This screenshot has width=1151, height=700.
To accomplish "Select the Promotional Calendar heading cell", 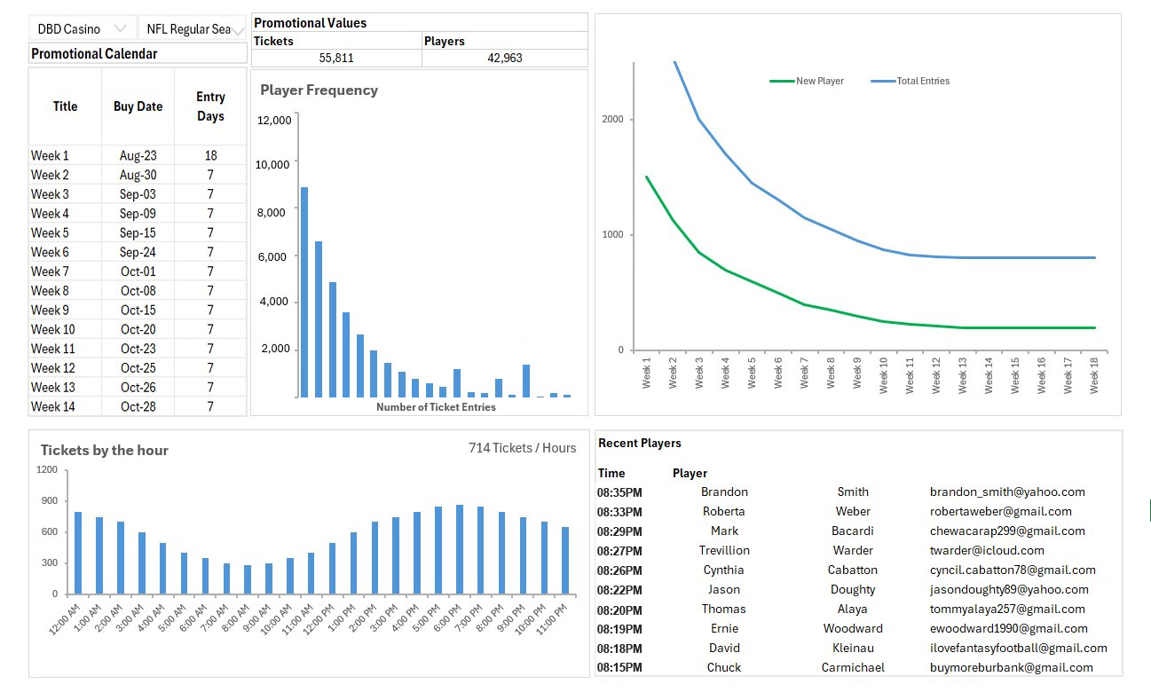I will [x=138, y=54].
